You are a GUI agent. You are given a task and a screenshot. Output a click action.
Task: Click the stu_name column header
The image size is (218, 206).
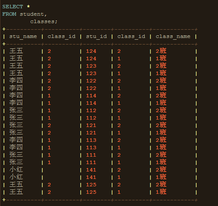pyautogui.click(x=23, y=36)
